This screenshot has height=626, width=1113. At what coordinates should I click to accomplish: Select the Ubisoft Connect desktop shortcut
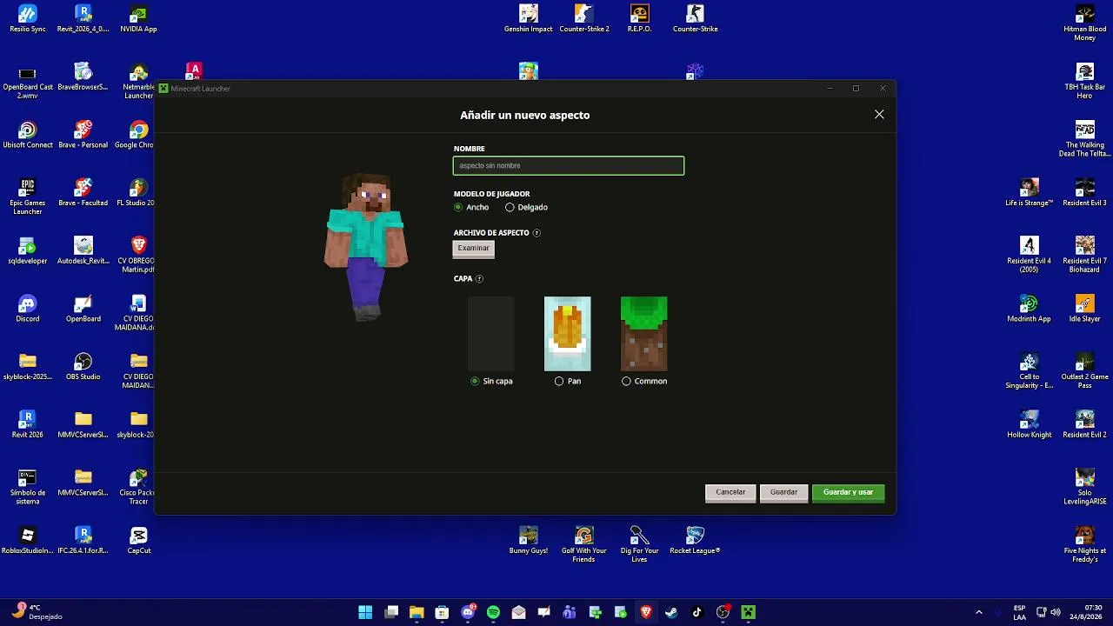tap(28, 135)
